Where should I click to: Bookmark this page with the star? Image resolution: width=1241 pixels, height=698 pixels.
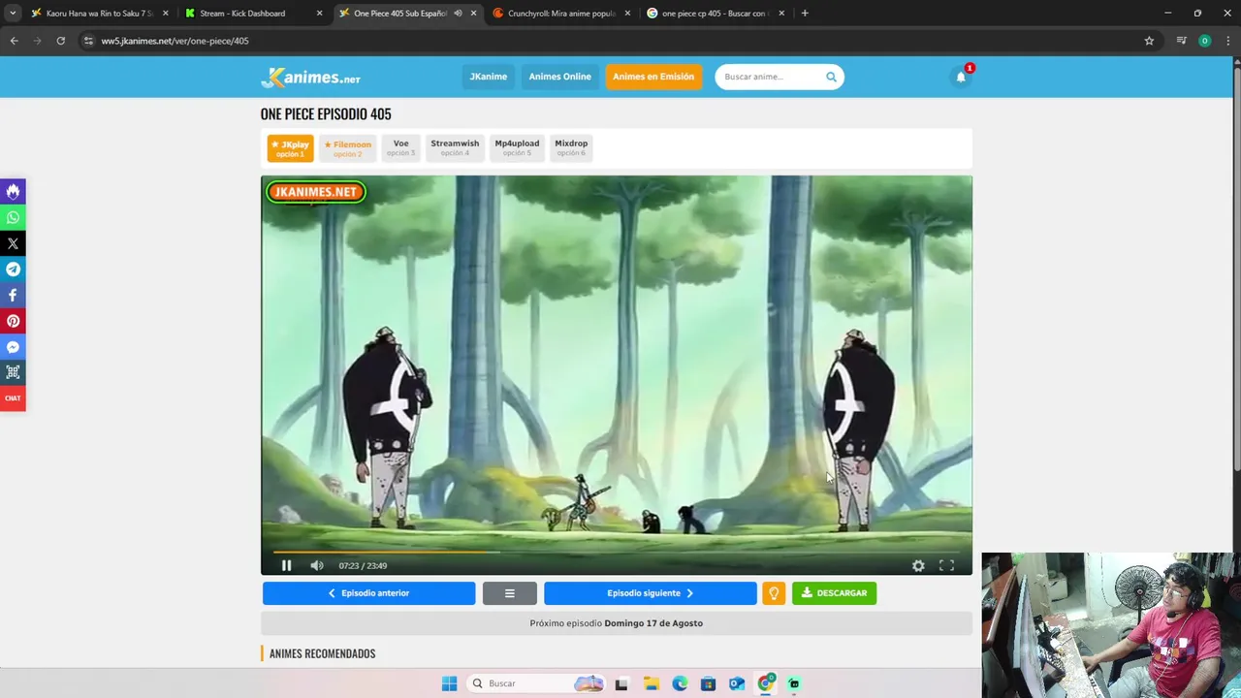coord(1149,41)
